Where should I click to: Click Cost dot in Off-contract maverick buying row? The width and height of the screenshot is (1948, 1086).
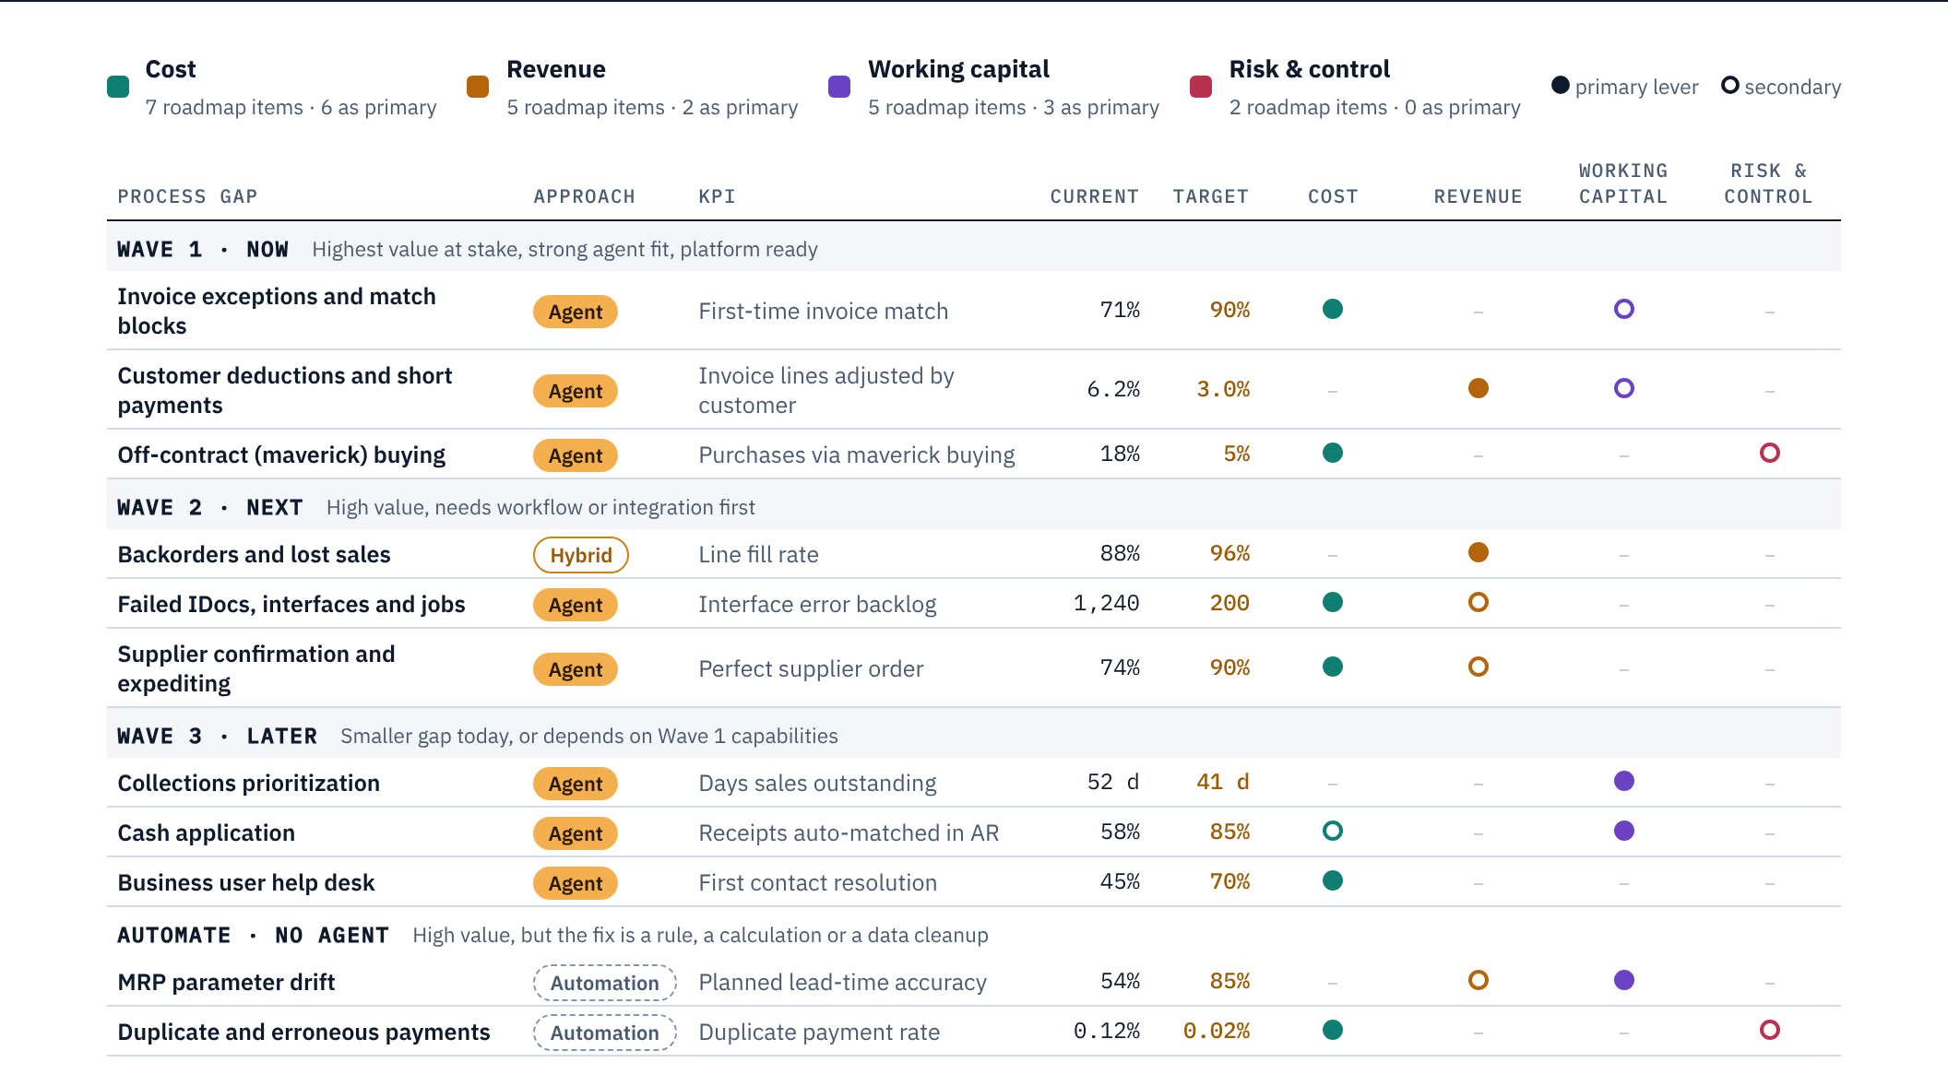[x=1333, y=453]
